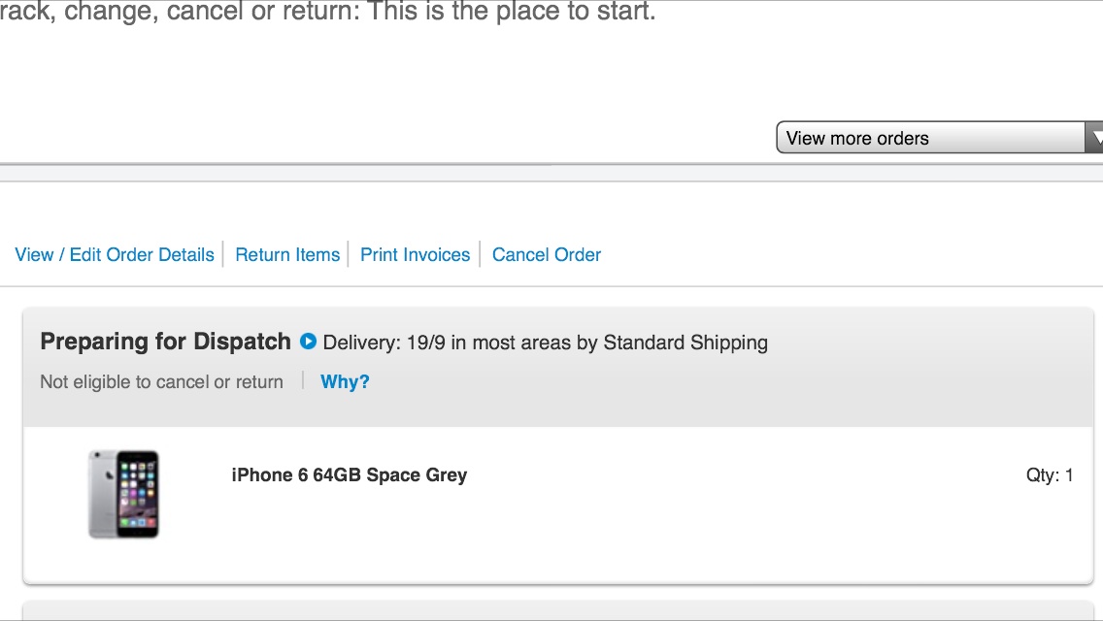Click the arrow on View more orders
The image size is (1103, 621).
(x=1094, y=137)
